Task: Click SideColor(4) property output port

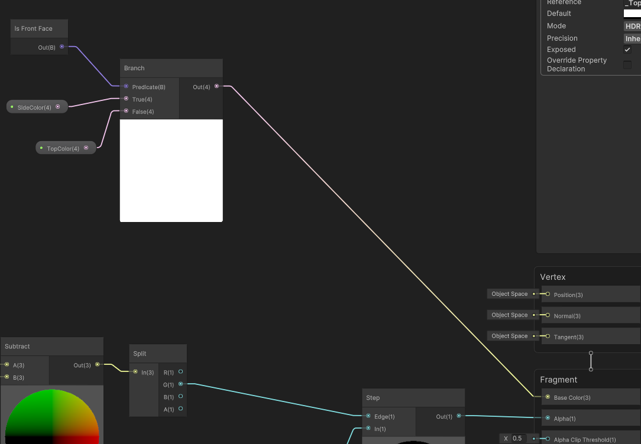Action: [57, 106]
